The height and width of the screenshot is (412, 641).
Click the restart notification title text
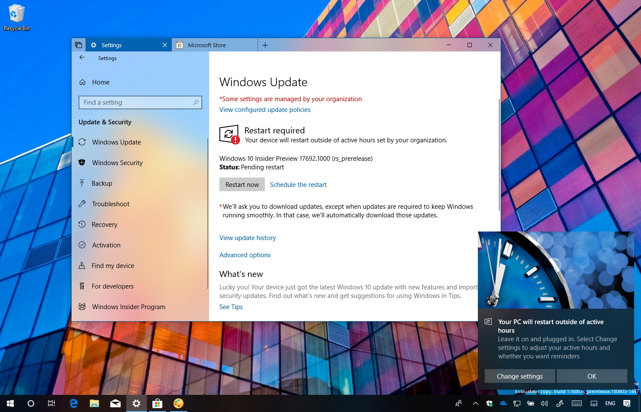(551, 326)
